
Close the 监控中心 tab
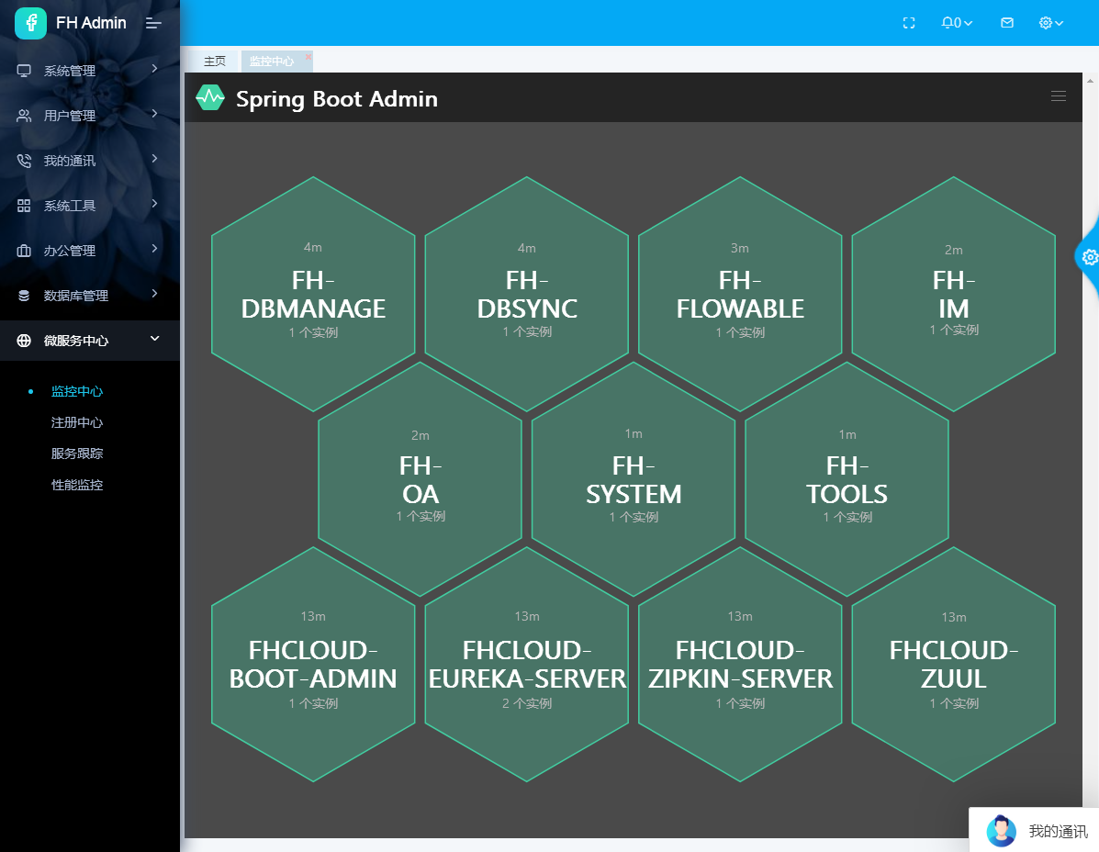[308, 56]
